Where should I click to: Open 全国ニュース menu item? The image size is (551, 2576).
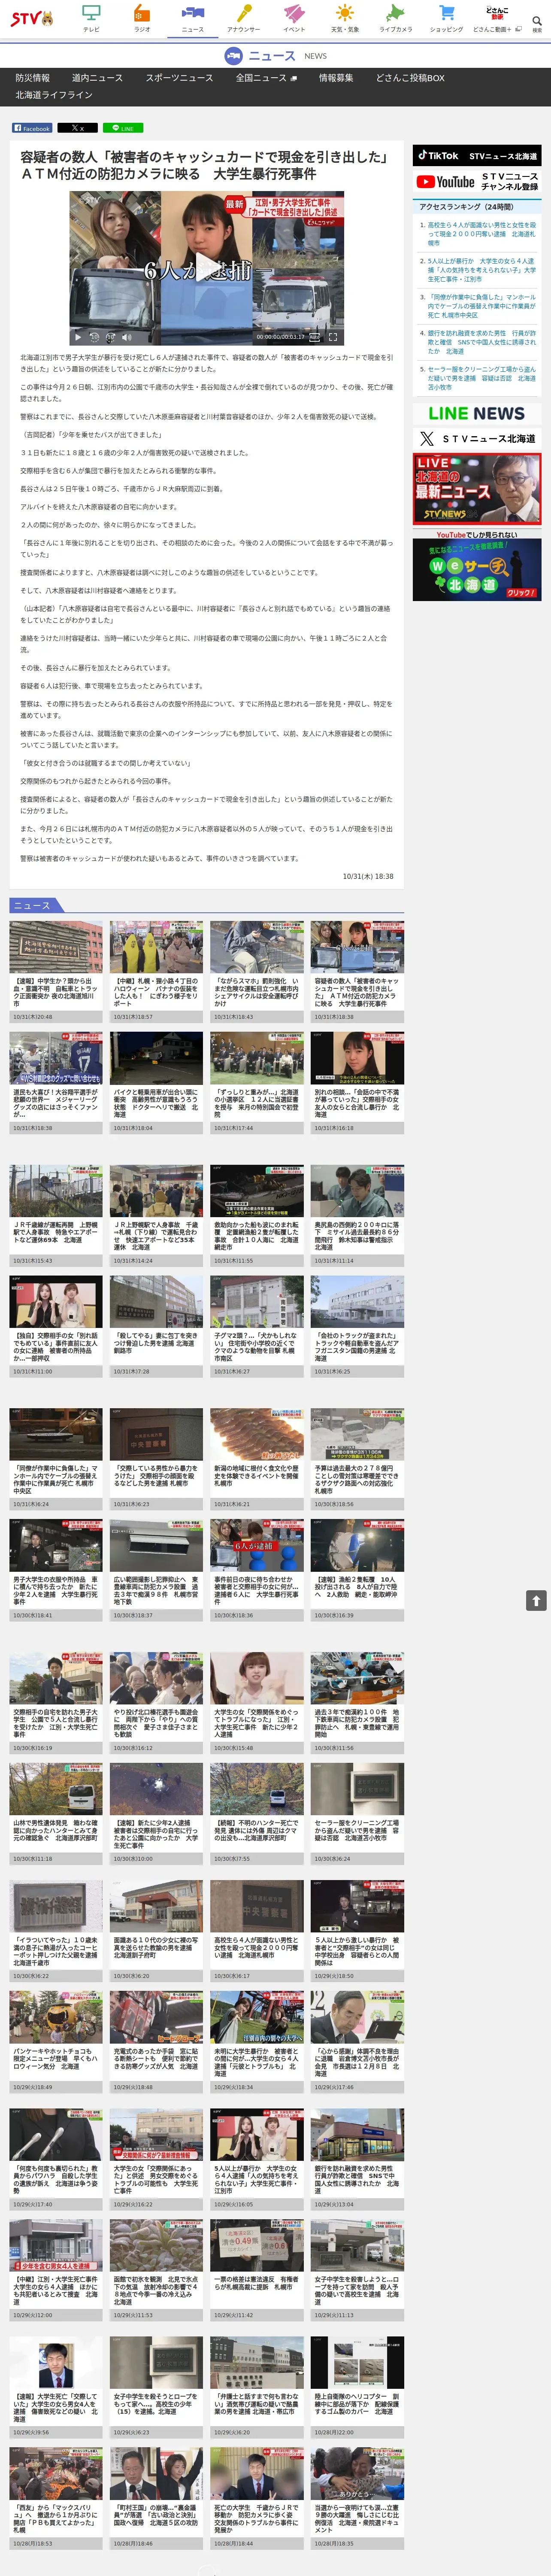[x=266, y=78]
